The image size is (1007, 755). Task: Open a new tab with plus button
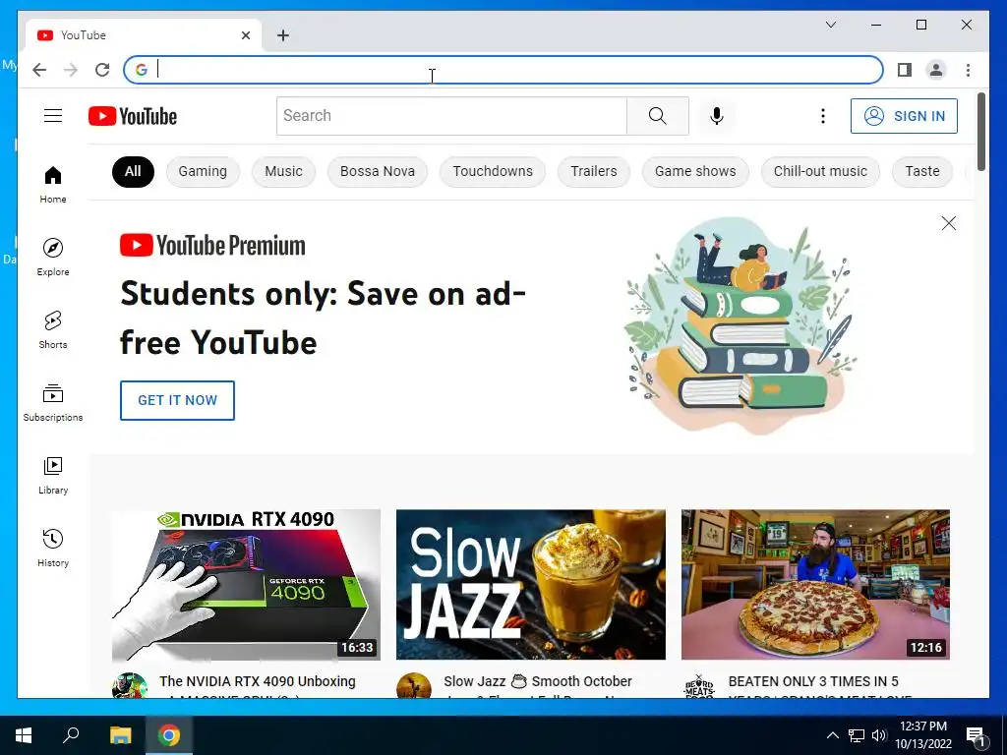[x=282, y=35]
